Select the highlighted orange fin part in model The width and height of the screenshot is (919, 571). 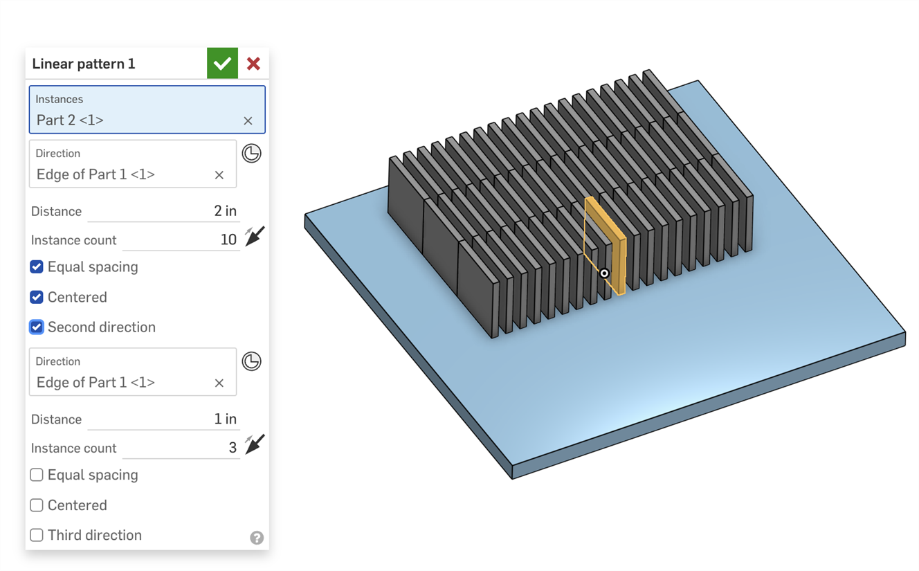(x=619, y=266)
